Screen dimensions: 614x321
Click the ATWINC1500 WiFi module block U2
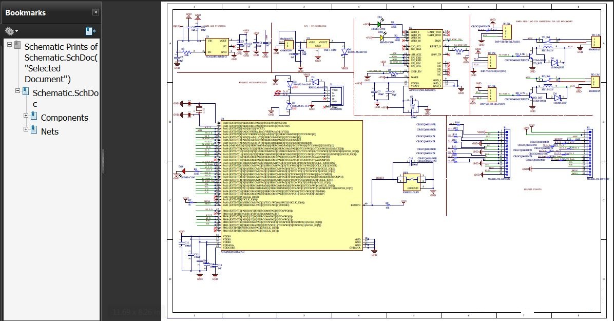pyautogui.click(x=425, y=59)
